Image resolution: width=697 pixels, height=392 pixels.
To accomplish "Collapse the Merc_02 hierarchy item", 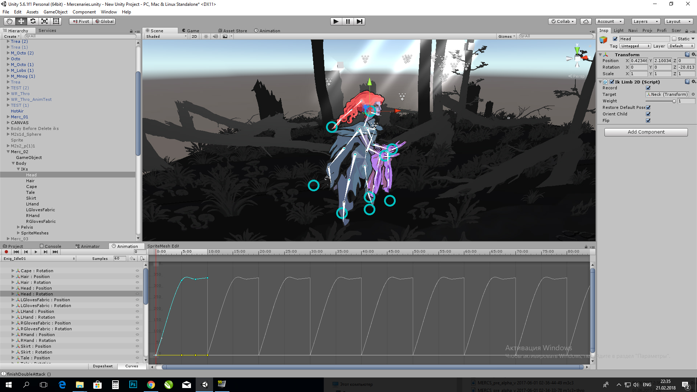I will tap(8, 152).
